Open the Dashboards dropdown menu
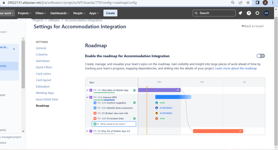The height and width of the screenshot is (150, 278). pyautogui.click(x=60, y=13)
